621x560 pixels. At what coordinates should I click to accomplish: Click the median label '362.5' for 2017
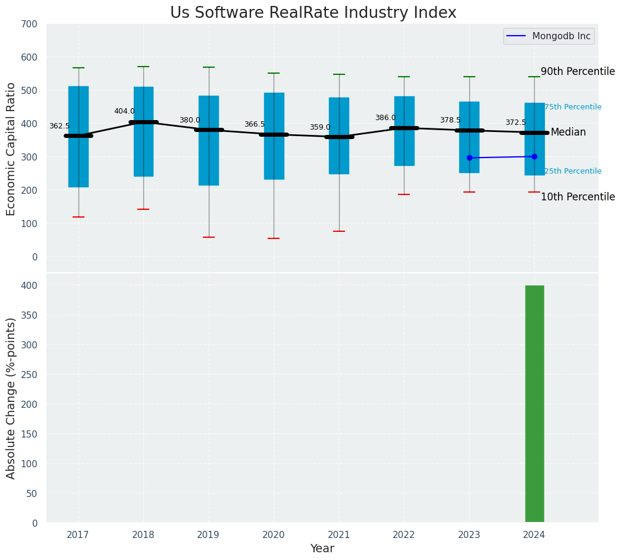click(x=59, y=126)
